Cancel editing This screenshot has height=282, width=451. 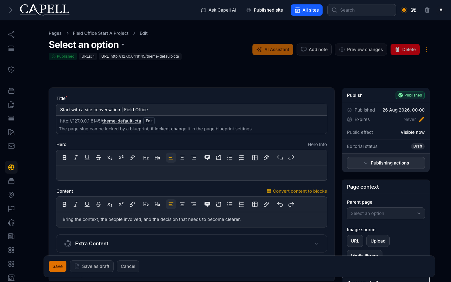click(x=128, y=266)
